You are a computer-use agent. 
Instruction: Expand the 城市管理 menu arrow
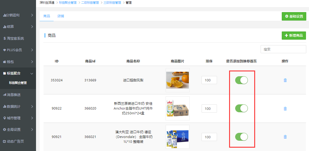pos(32,118)
